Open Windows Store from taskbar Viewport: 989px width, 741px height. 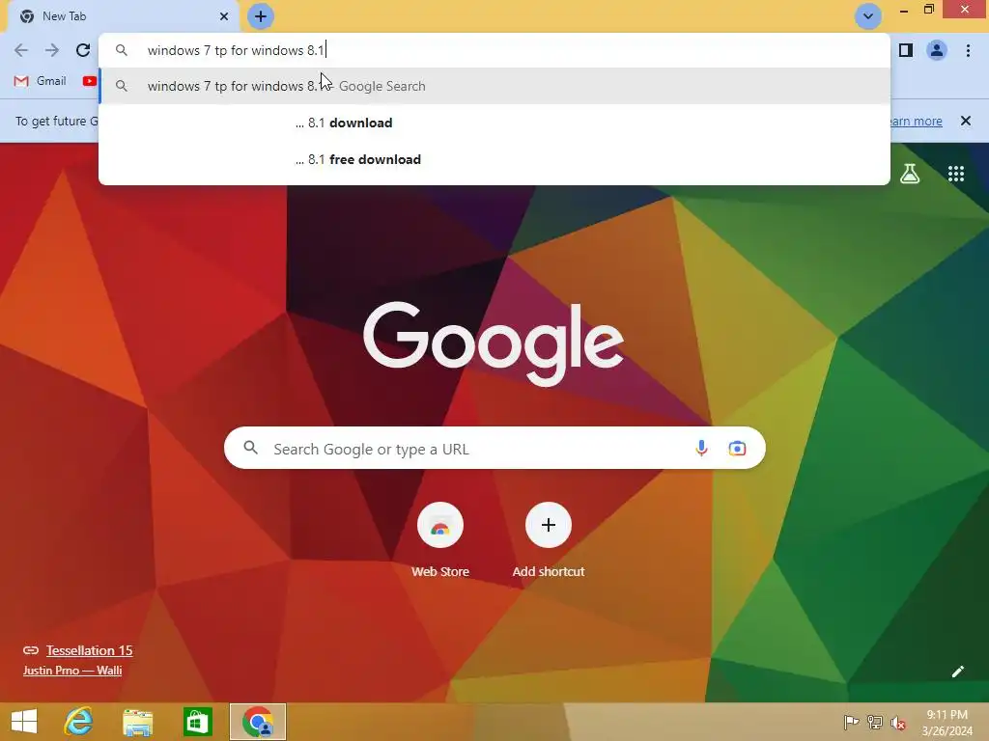[197, 722]
